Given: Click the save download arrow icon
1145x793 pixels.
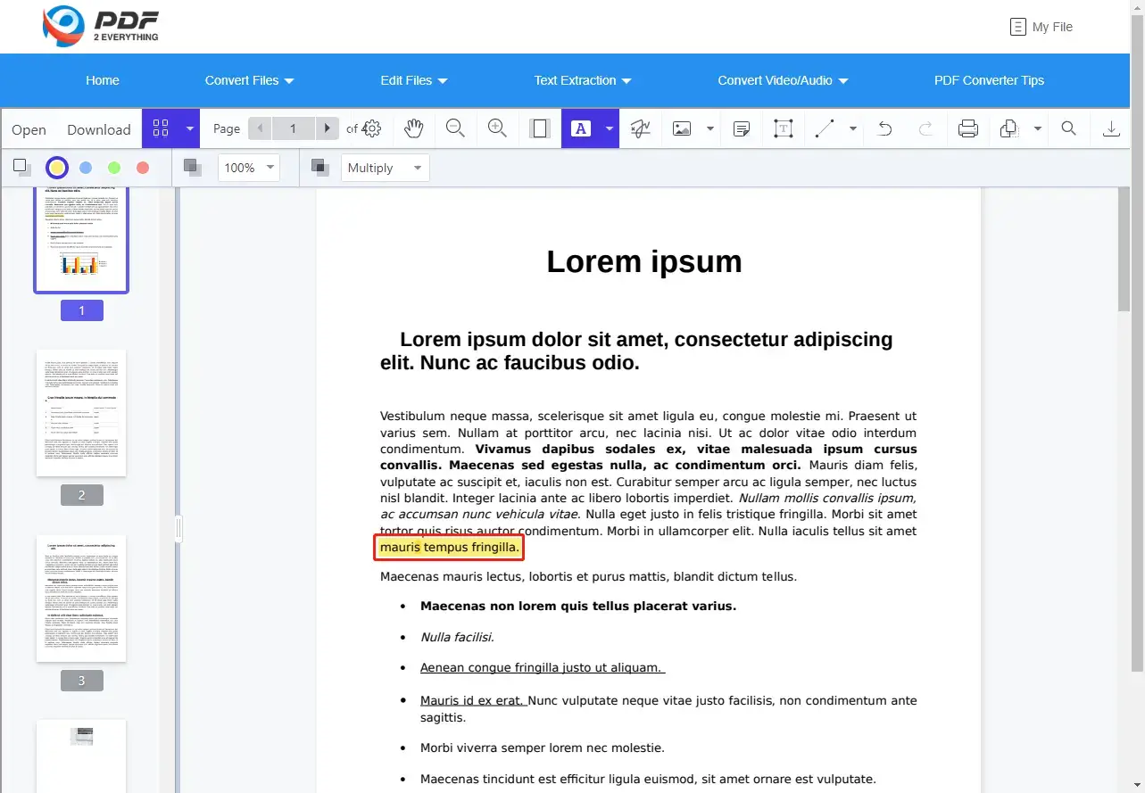Looking at the screenshot, I should coord(1111,128).
